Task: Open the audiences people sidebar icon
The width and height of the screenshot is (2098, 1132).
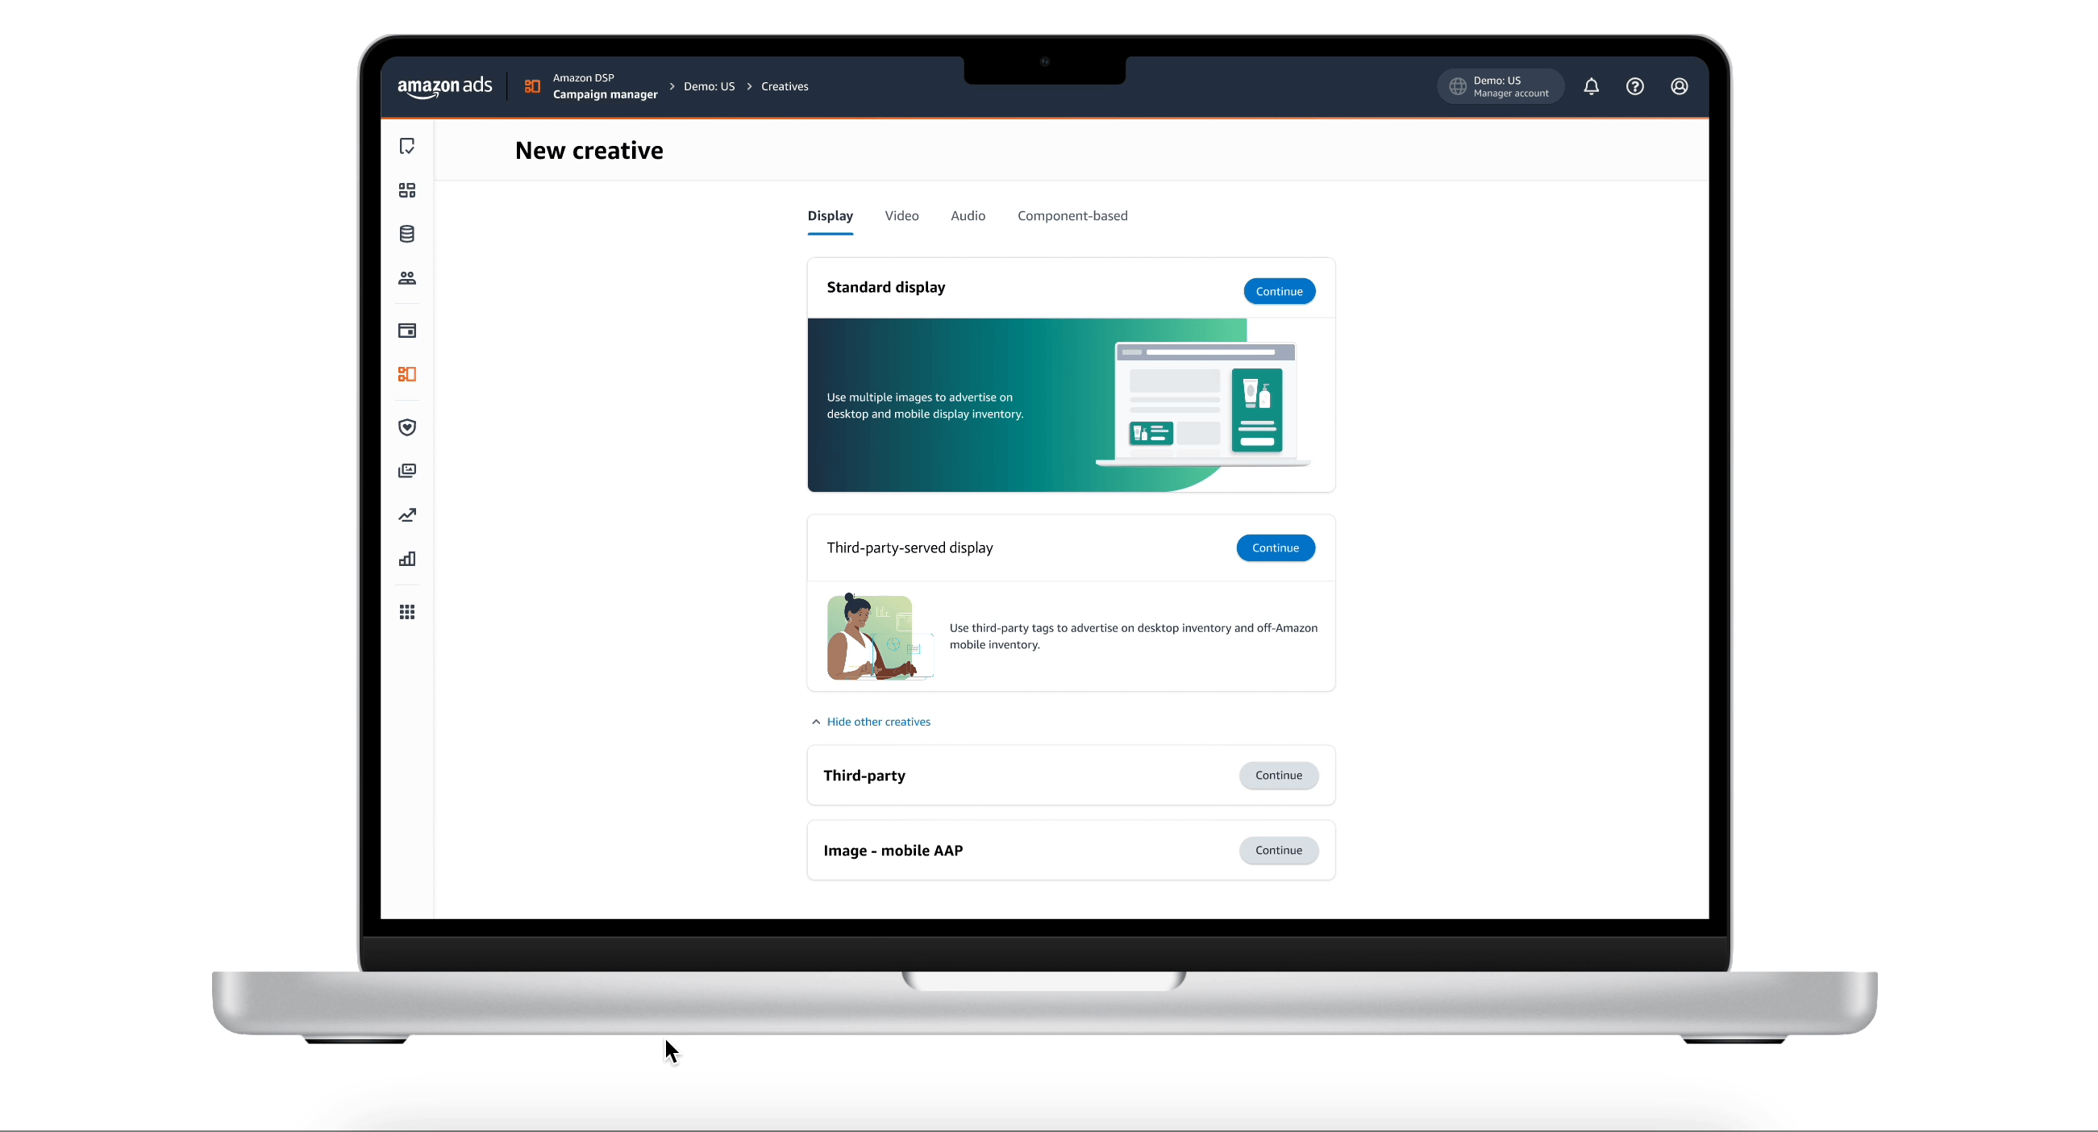Action: pyautogui.click(x=407, y=278)
